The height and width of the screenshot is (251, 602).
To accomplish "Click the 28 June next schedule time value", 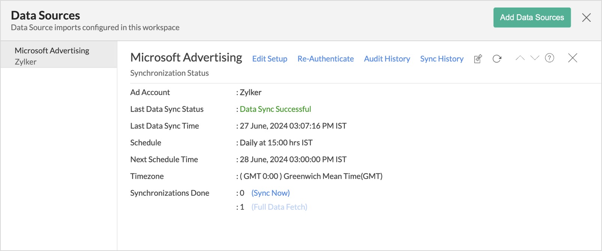I will tap(293, 160).
